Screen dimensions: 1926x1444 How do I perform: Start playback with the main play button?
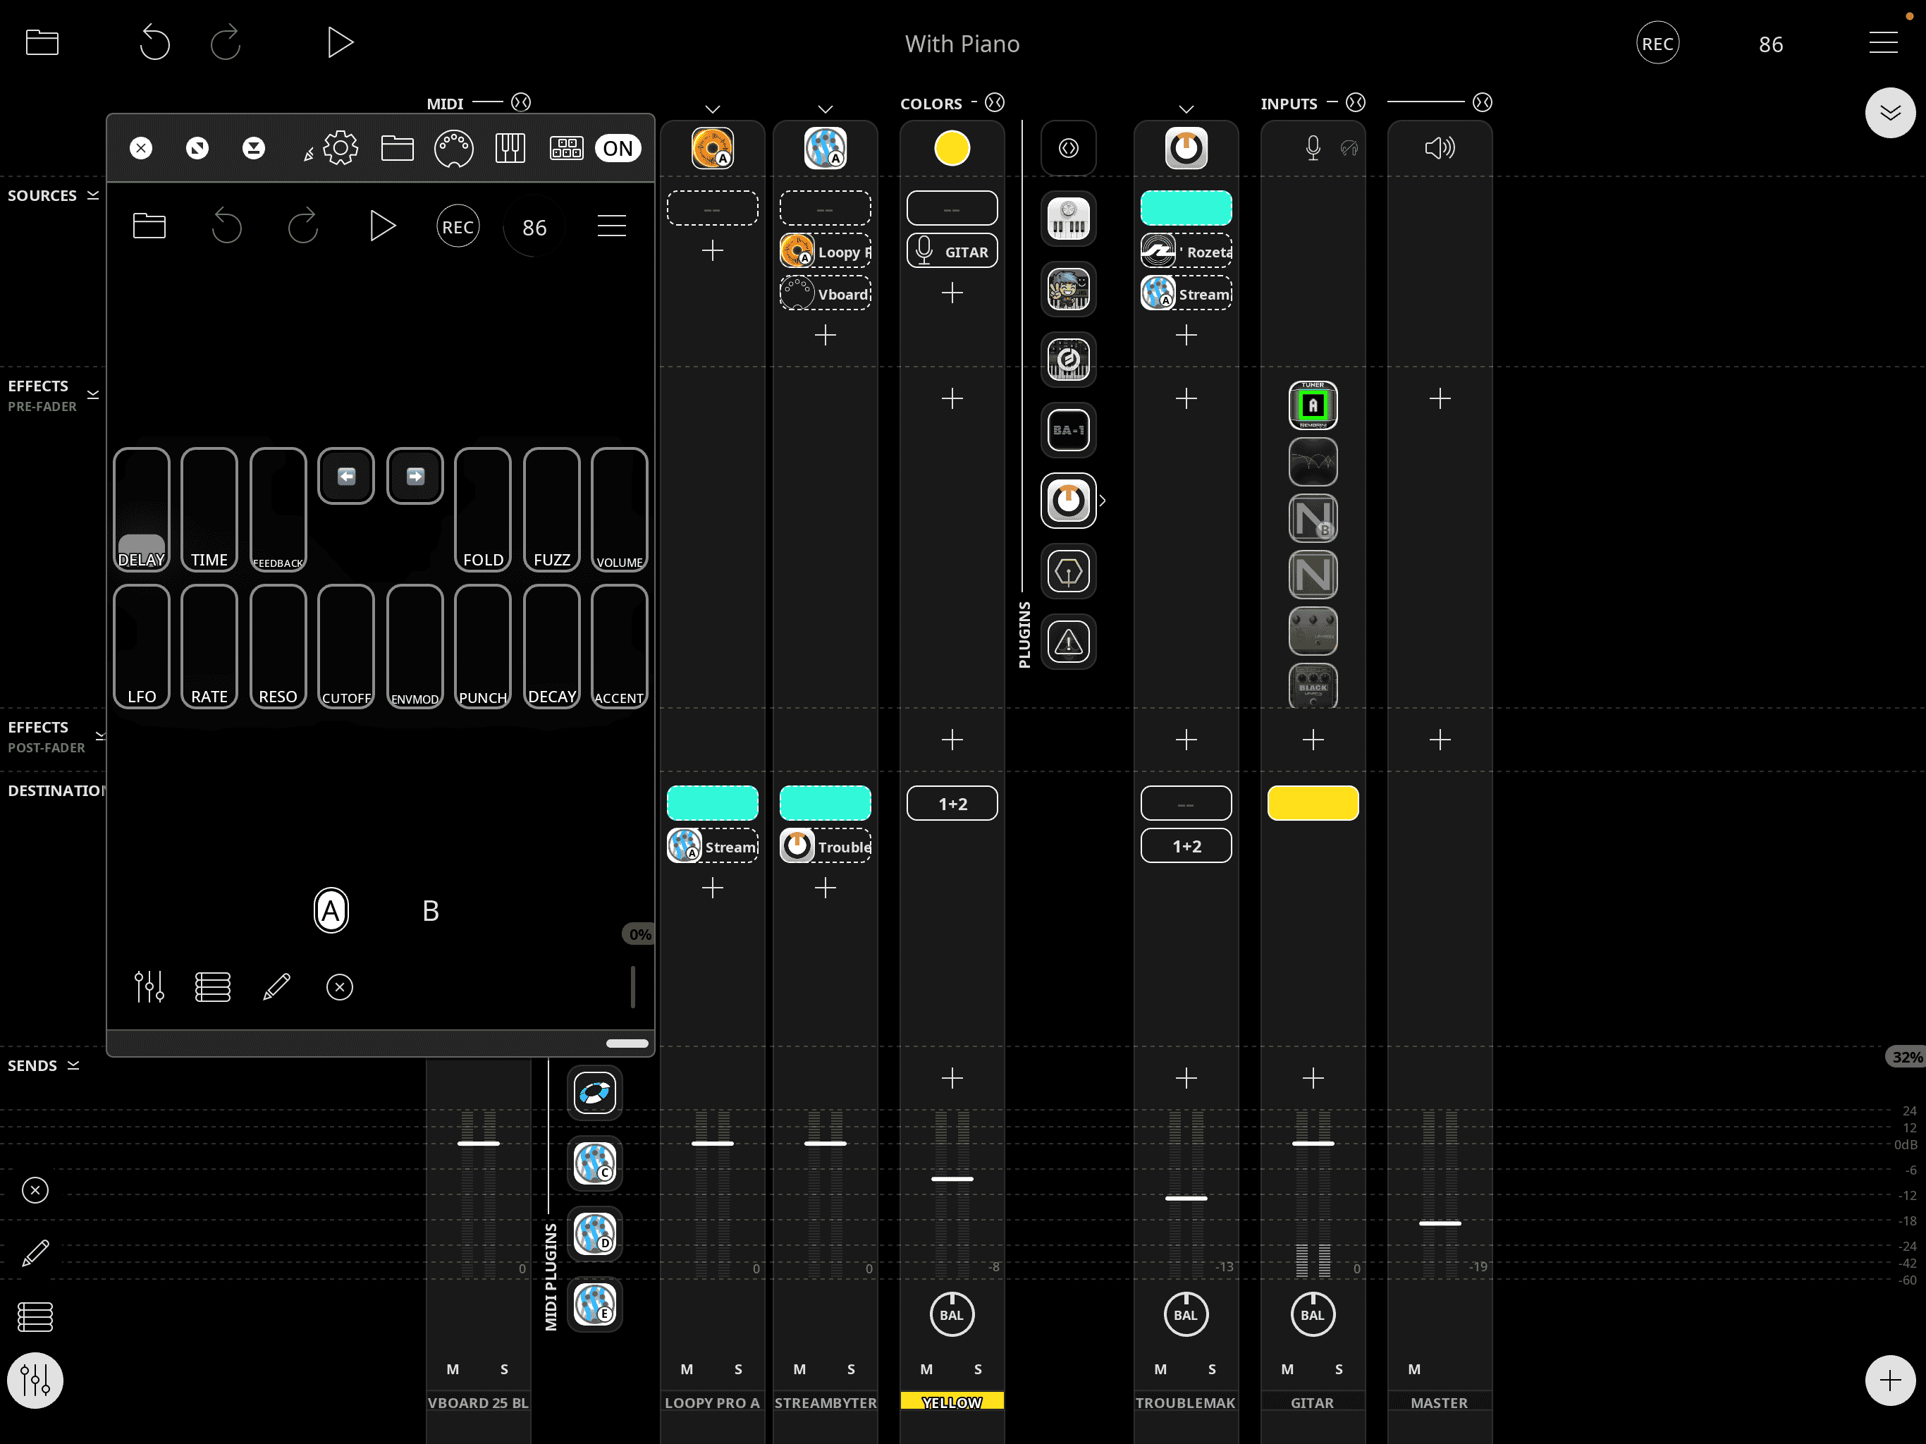click(340, 43)
